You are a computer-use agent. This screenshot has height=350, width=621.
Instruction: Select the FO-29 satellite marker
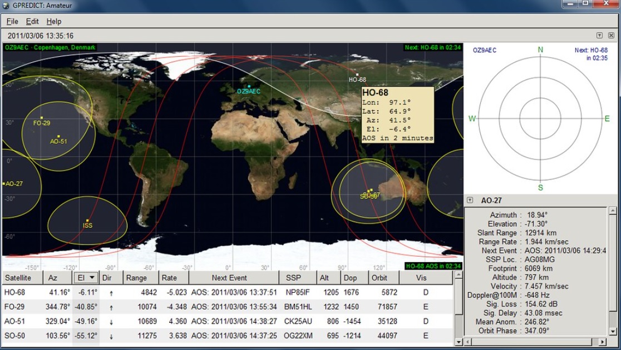pos(41,119)
